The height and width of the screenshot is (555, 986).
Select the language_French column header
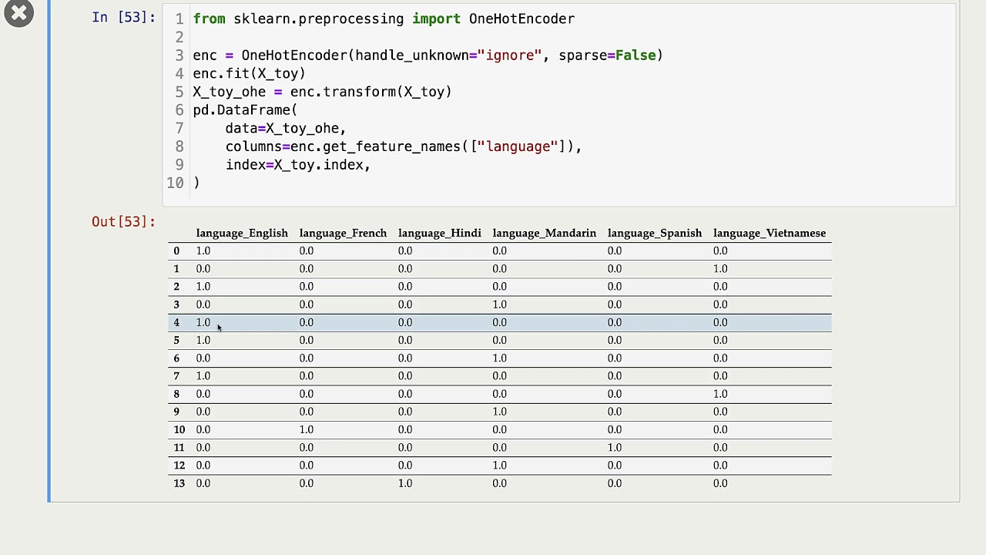click(x=343, y=233)
